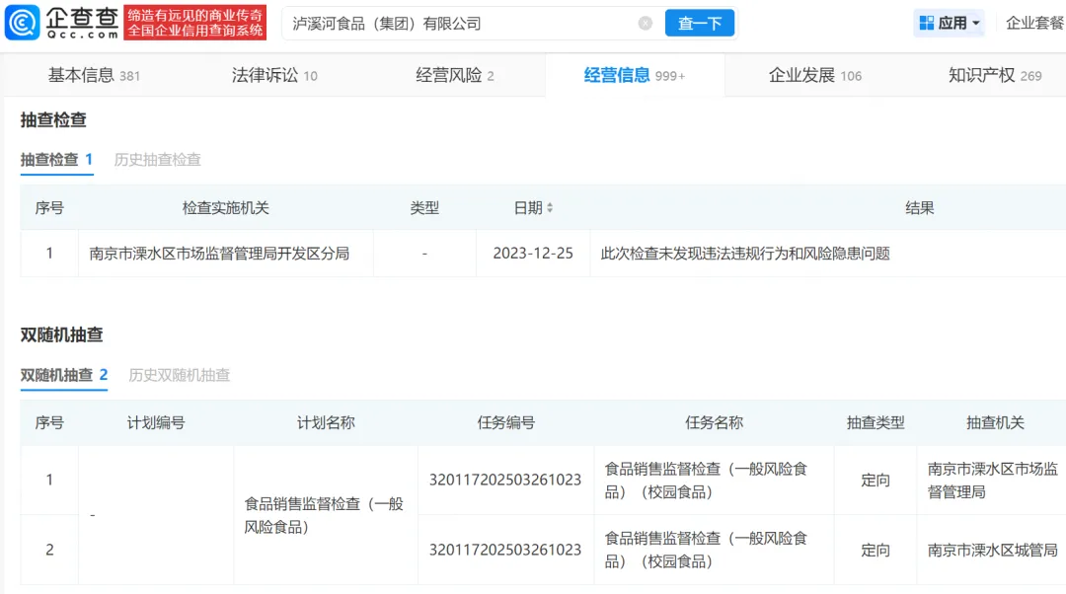The height and width of the screenshot is (594, 1066).
Task: Click result text 此次检查未发现违法违规行为和风险隐患问题
Action: pos(745,254)
